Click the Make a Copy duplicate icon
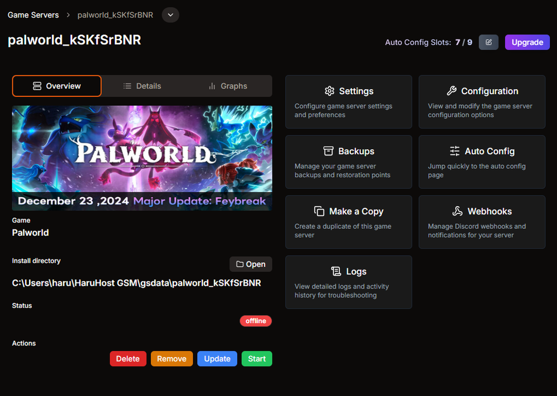This screenshot has width=557, height=396. (319, 212)
